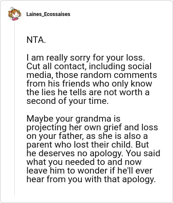Collapse comment using the vertical thread line
The image size is (173, 203).
(x=14, y=108)
